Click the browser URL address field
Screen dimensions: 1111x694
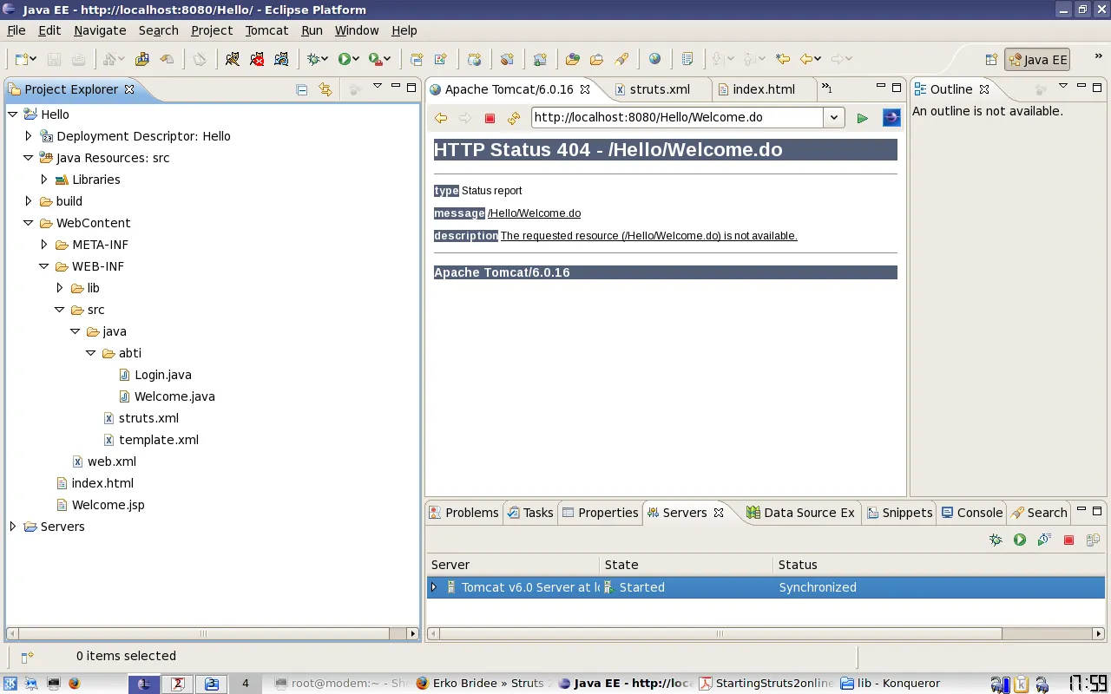(x=677, y=117)
